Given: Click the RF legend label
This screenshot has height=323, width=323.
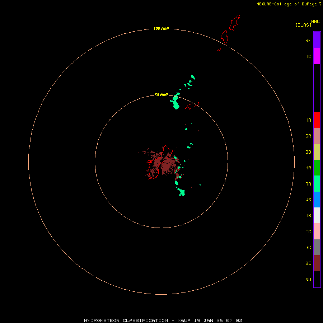Looking at the screenshot, I should 308,40.
